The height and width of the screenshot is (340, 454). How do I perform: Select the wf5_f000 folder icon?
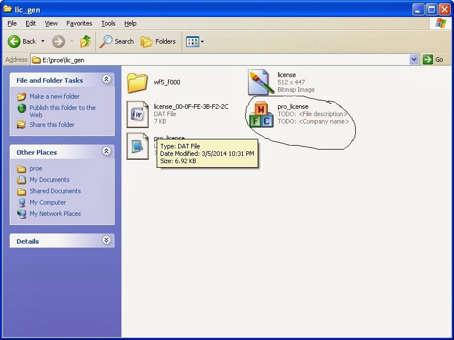[137, 83]
